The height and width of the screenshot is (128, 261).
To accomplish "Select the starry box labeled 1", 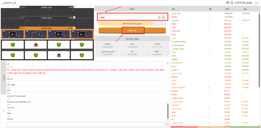I will pyautogui.click(x=82, y=34).
